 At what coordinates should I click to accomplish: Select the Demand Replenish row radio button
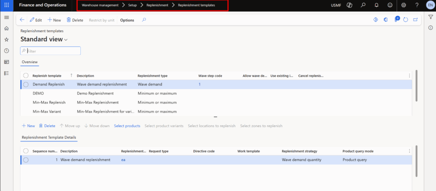click(x=26, y=84)
